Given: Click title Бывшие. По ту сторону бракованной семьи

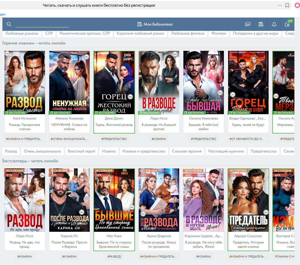Looking at the screenshot, I should [114, 245].
